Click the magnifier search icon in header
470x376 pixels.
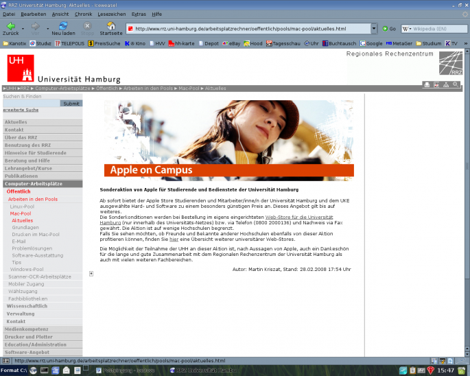pyautogui.click(x=456, y=85)
